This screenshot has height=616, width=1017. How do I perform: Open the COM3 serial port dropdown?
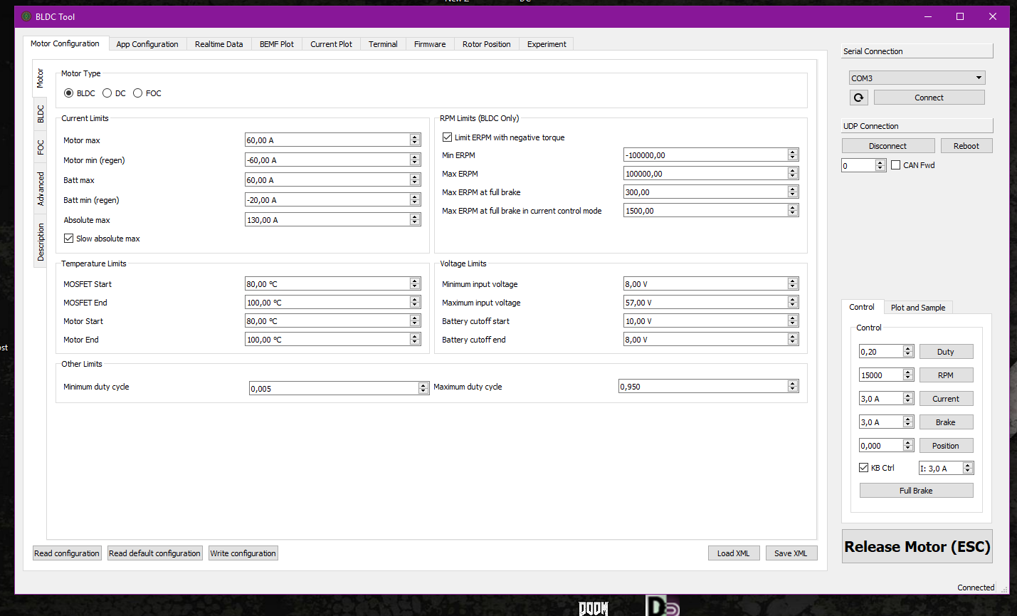pos(917,78)
